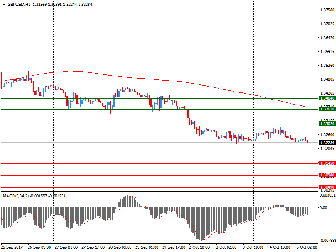Click the 1.35360 price axis value
Image resolution: width=336 pixels, height=252 pixels.
coord(327,66)
